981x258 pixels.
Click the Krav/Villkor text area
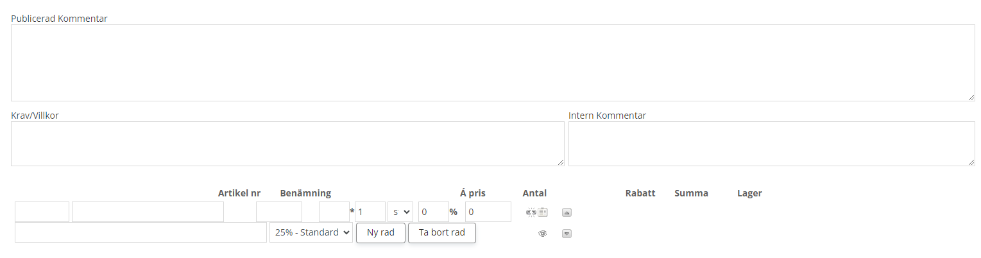287,144
